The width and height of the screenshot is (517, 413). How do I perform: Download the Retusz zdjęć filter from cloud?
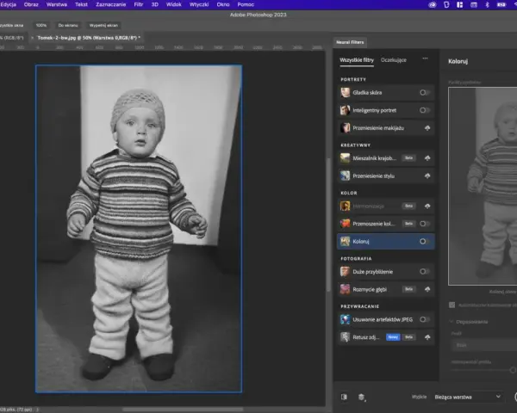click(427, 337)
